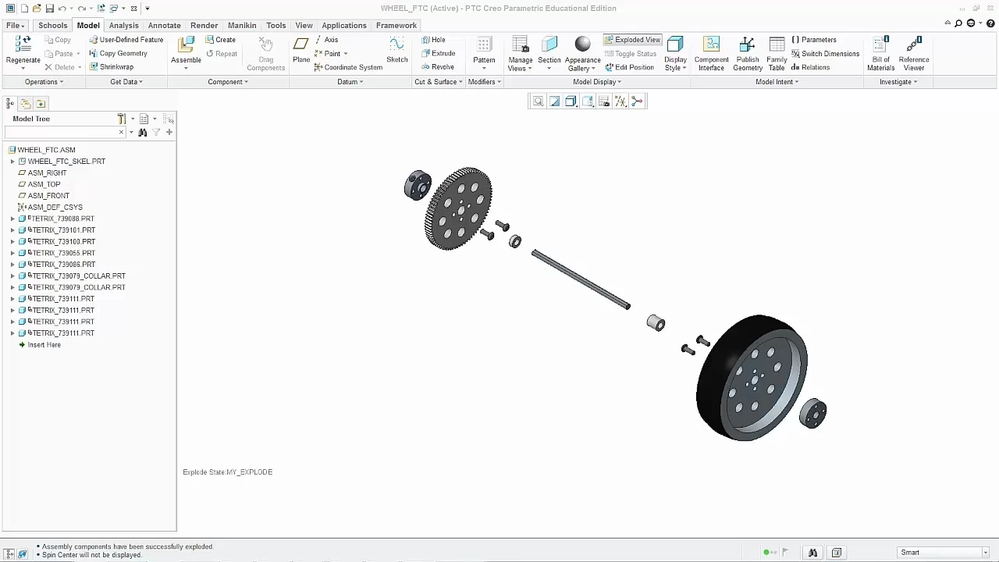Open the Framework tab
The width and height of the screenshot is (999, 562).
(396, 26)
